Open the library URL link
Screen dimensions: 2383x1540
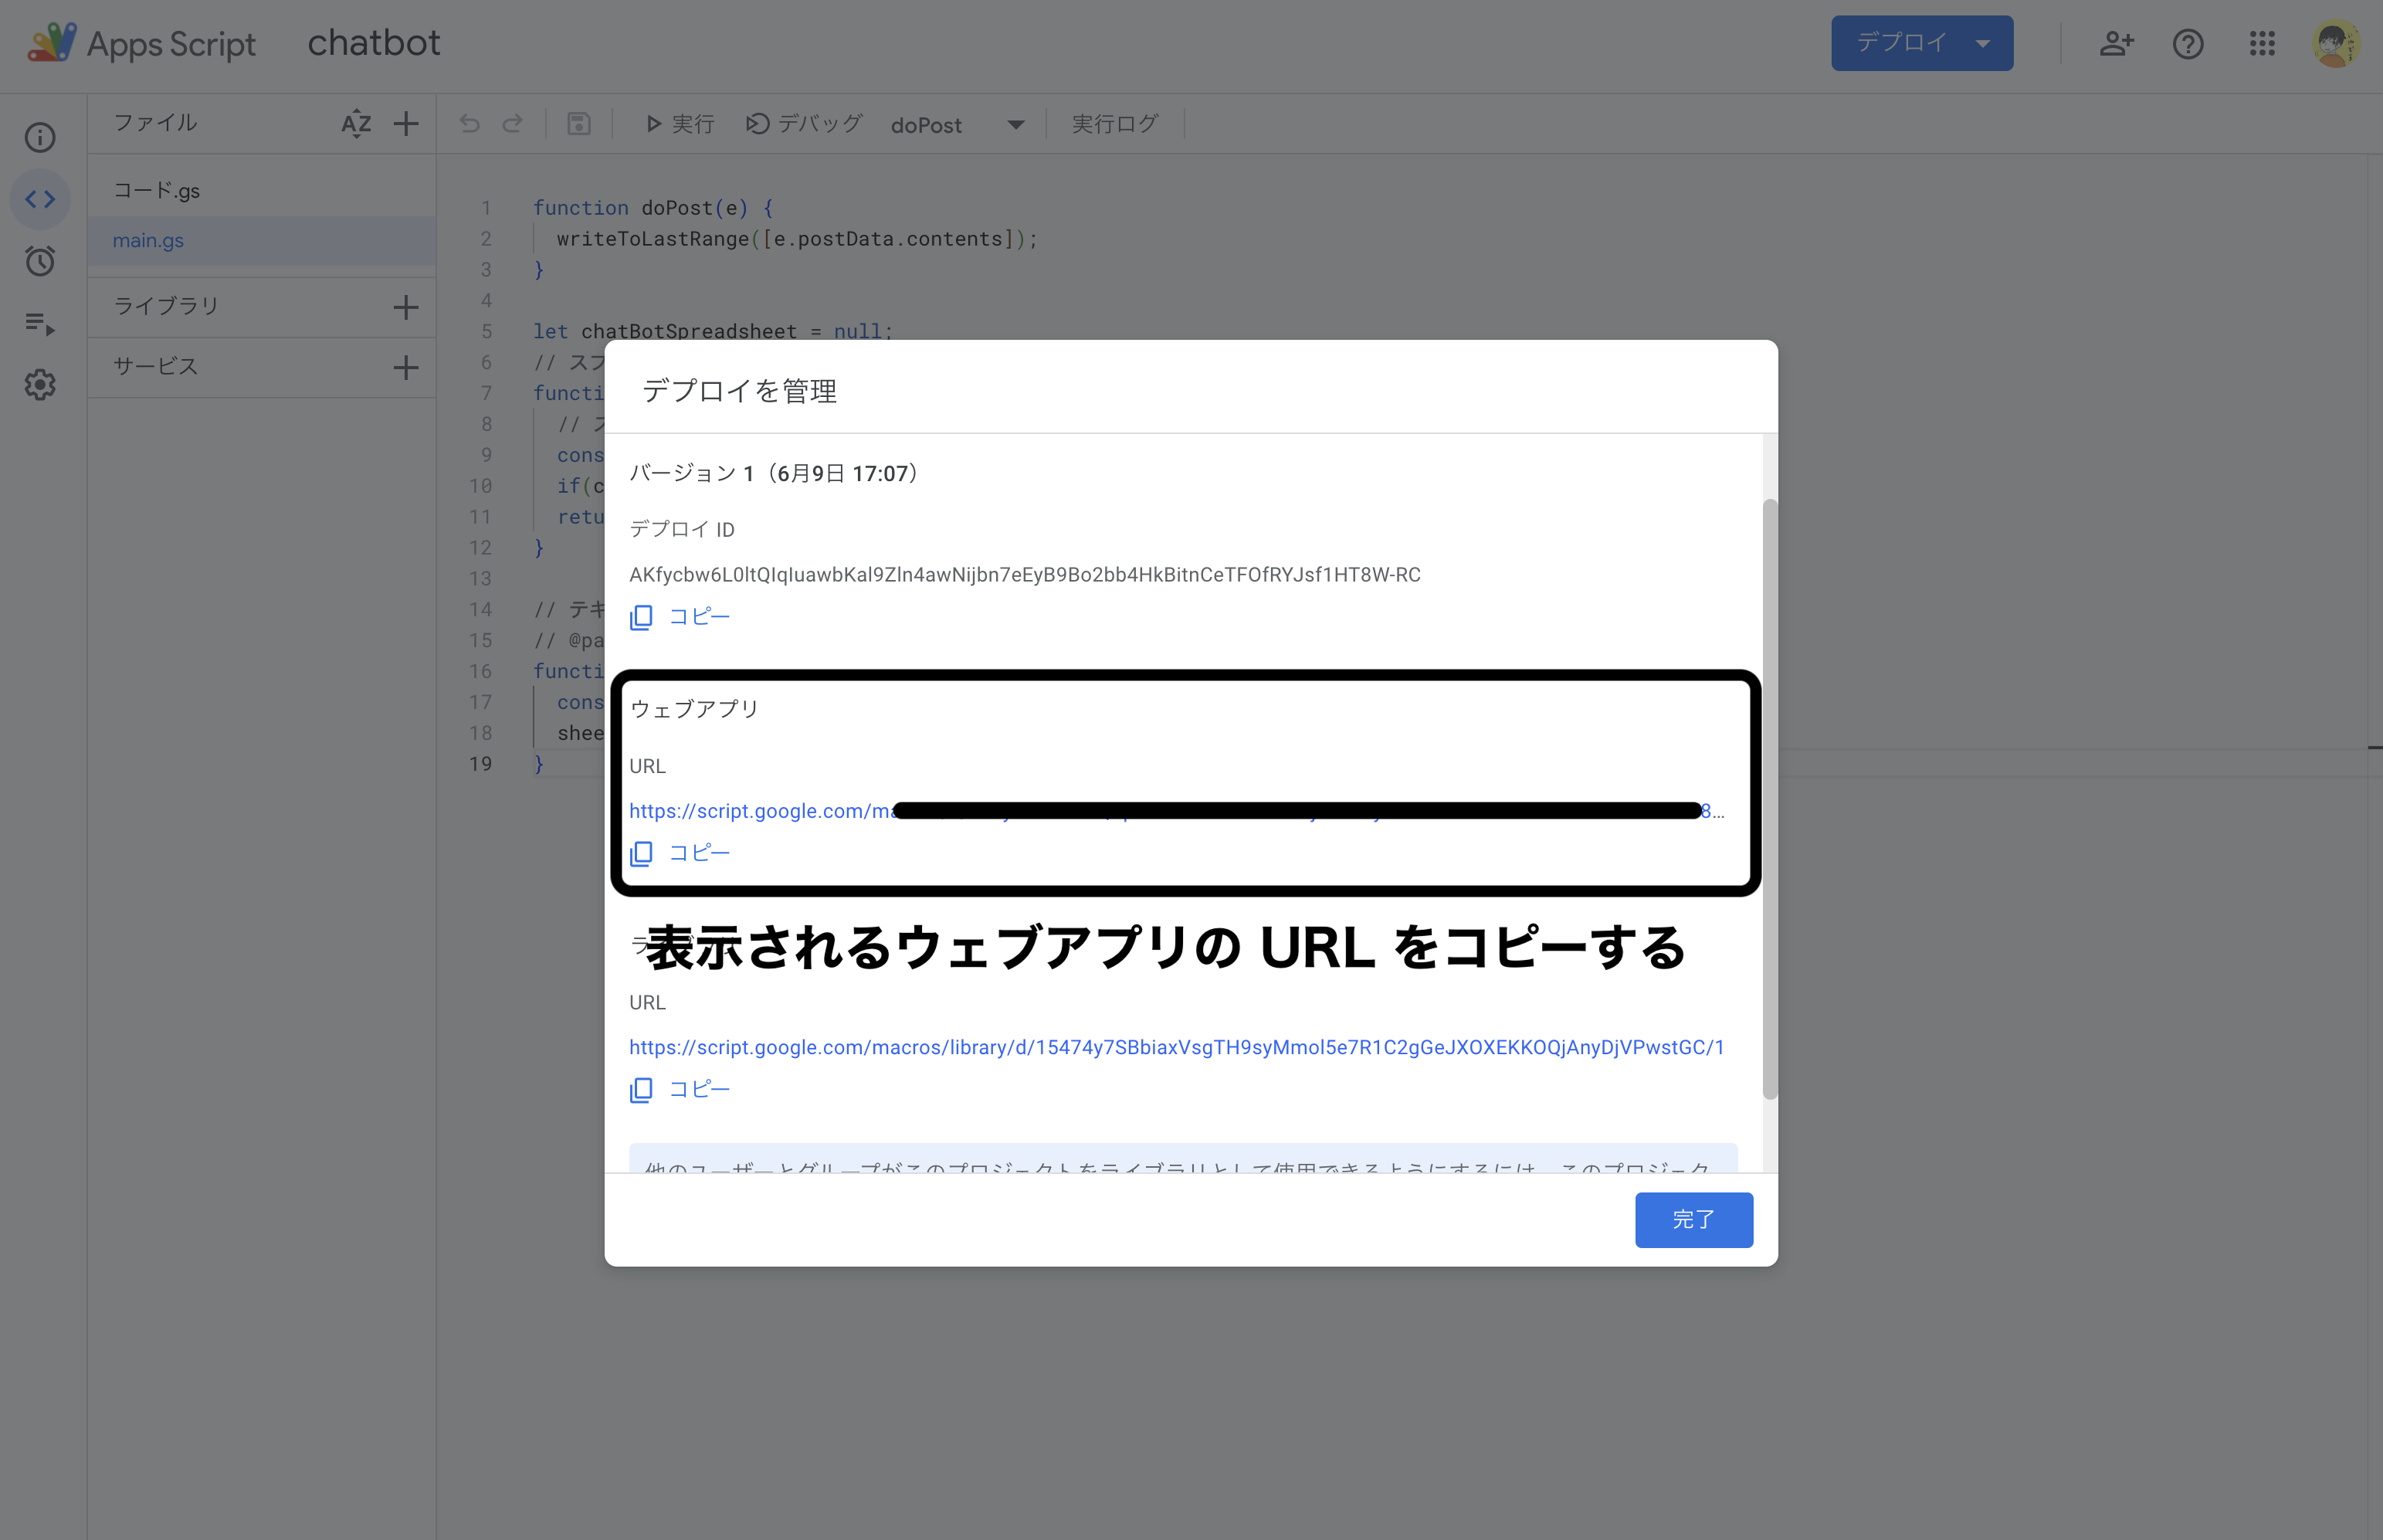click(x=1177, y=1047)
